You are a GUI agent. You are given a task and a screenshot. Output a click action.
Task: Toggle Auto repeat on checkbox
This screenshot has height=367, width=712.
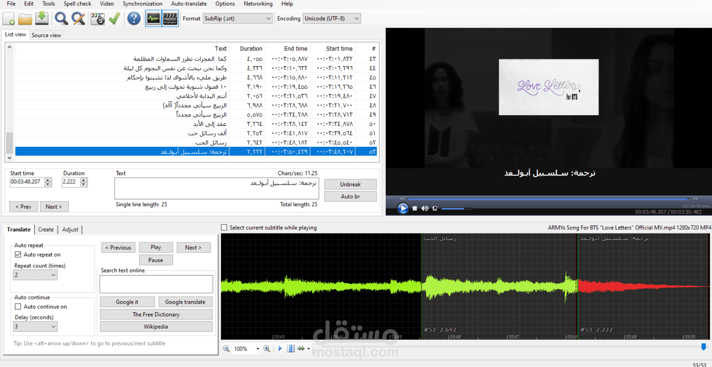18,254
